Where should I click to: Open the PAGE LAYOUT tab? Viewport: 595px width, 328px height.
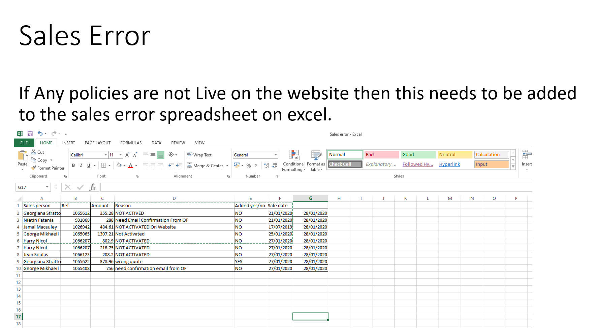pyautogui.click(x=97, y=143)
